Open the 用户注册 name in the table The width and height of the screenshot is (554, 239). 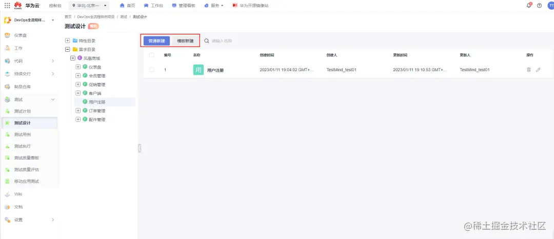pyautogui.click(x=215, y=70)
